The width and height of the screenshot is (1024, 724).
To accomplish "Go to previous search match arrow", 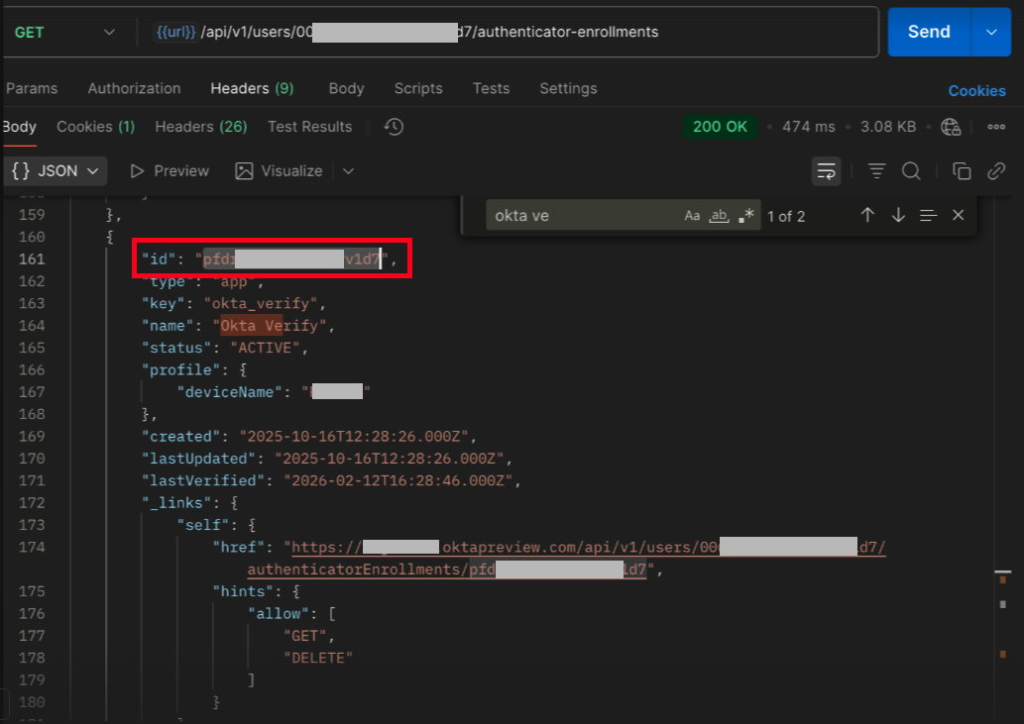I will point(867,215).
